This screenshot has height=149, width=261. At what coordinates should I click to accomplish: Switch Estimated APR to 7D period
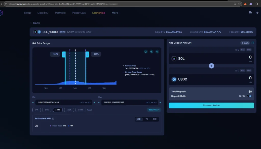click(147, 119)
